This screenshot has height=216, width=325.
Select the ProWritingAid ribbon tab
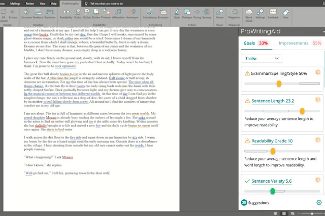(70, 4)
